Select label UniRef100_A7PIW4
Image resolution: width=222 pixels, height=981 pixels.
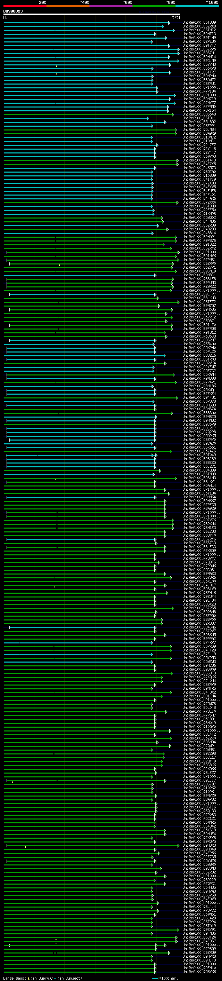(x=199, y=92)
